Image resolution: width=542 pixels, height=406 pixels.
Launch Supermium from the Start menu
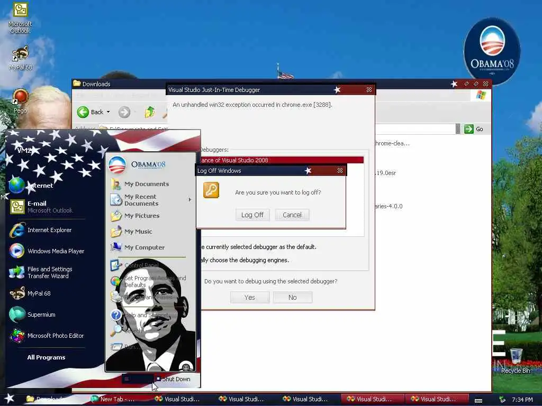click(32, 315)
